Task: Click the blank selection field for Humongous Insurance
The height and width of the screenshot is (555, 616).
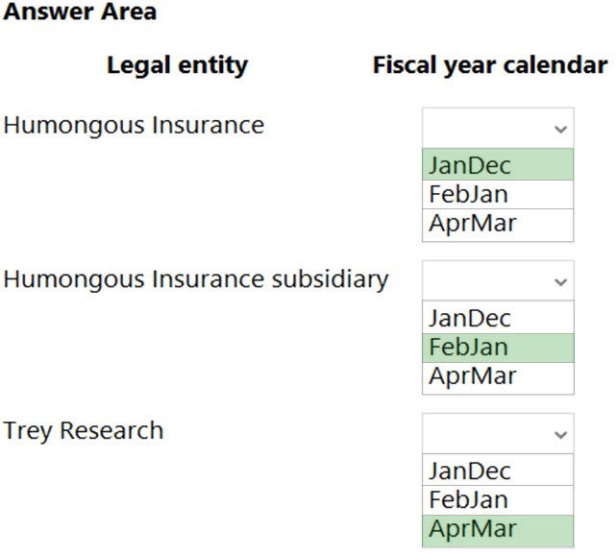Action: (x=498, y=128)
